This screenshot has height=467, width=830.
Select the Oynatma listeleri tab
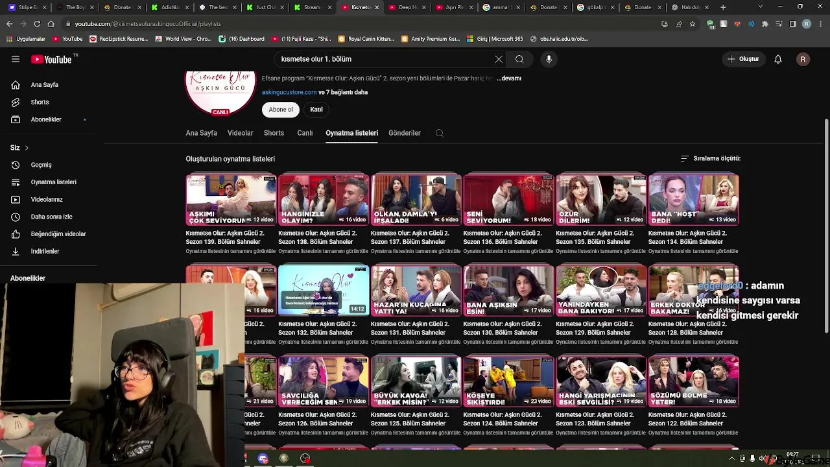tap(351, 133)
